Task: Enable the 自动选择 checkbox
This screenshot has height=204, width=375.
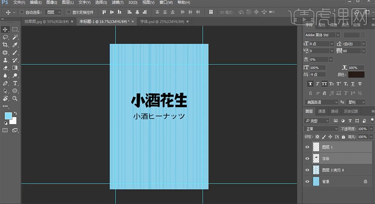Action: coord(22,12)
